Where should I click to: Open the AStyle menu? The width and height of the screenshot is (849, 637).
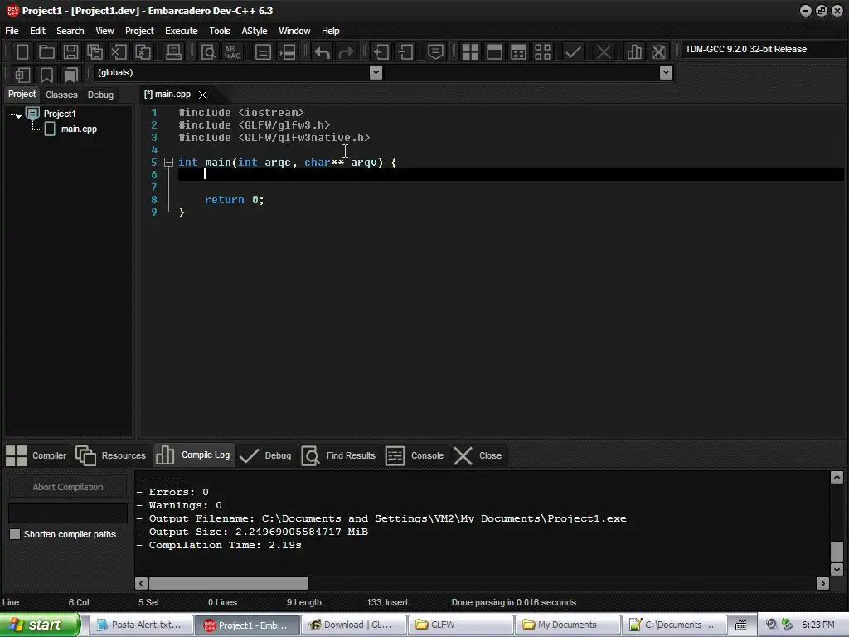point(255,31)
